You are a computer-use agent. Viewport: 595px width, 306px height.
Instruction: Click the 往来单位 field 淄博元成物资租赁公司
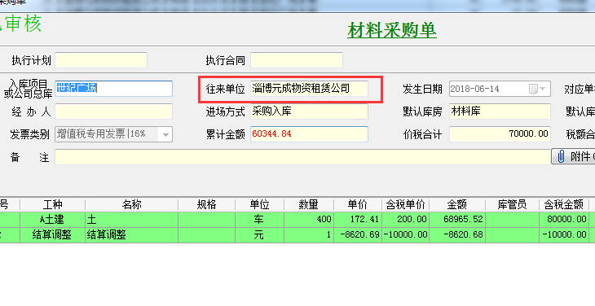pos(309,89)
